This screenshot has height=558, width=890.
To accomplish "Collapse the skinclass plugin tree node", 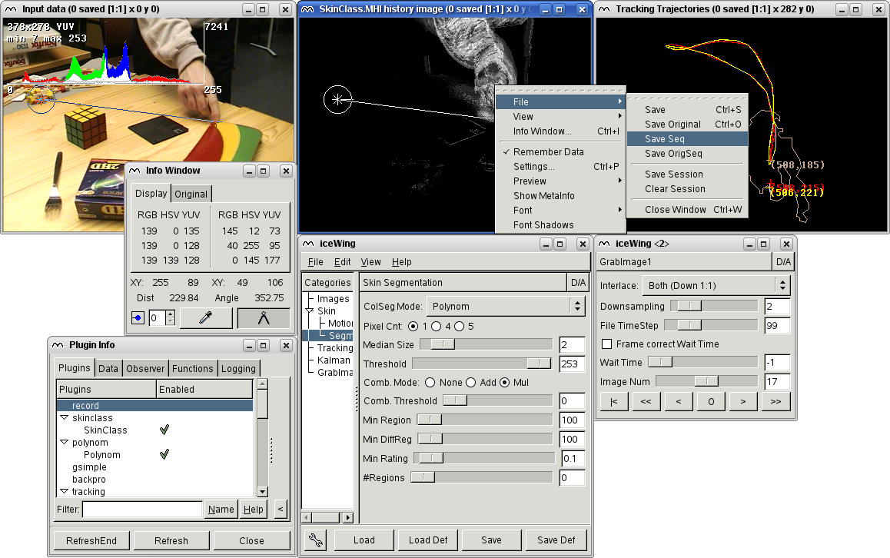I will click(x=64, y=418).
